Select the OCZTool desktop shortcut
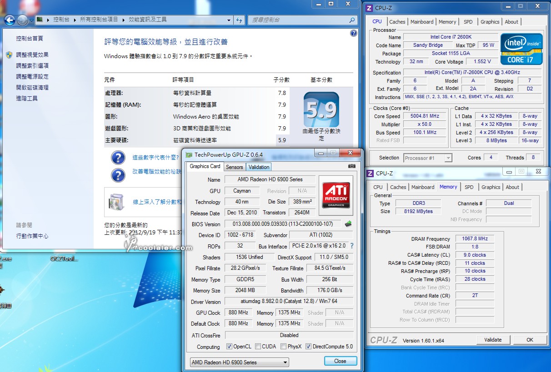Image resolution: width=551 pixels, height=372 pixels. coord(64,258)
